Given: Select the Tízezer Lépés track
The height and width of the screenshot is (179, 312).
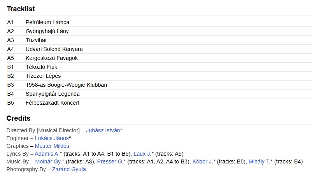Looking at the screenshot, I should pos(43,76).
